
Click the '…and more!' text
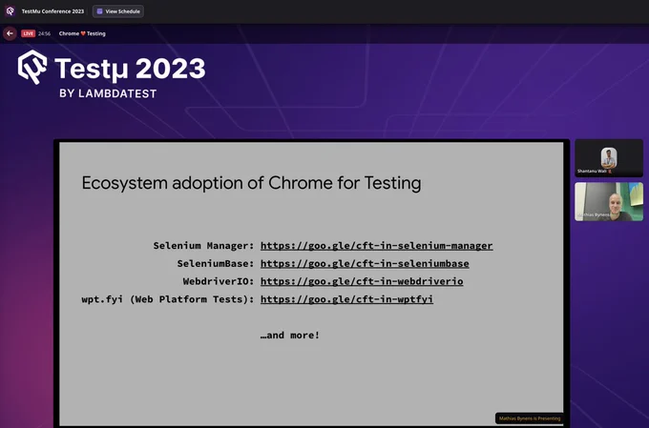tap(290, 335)
